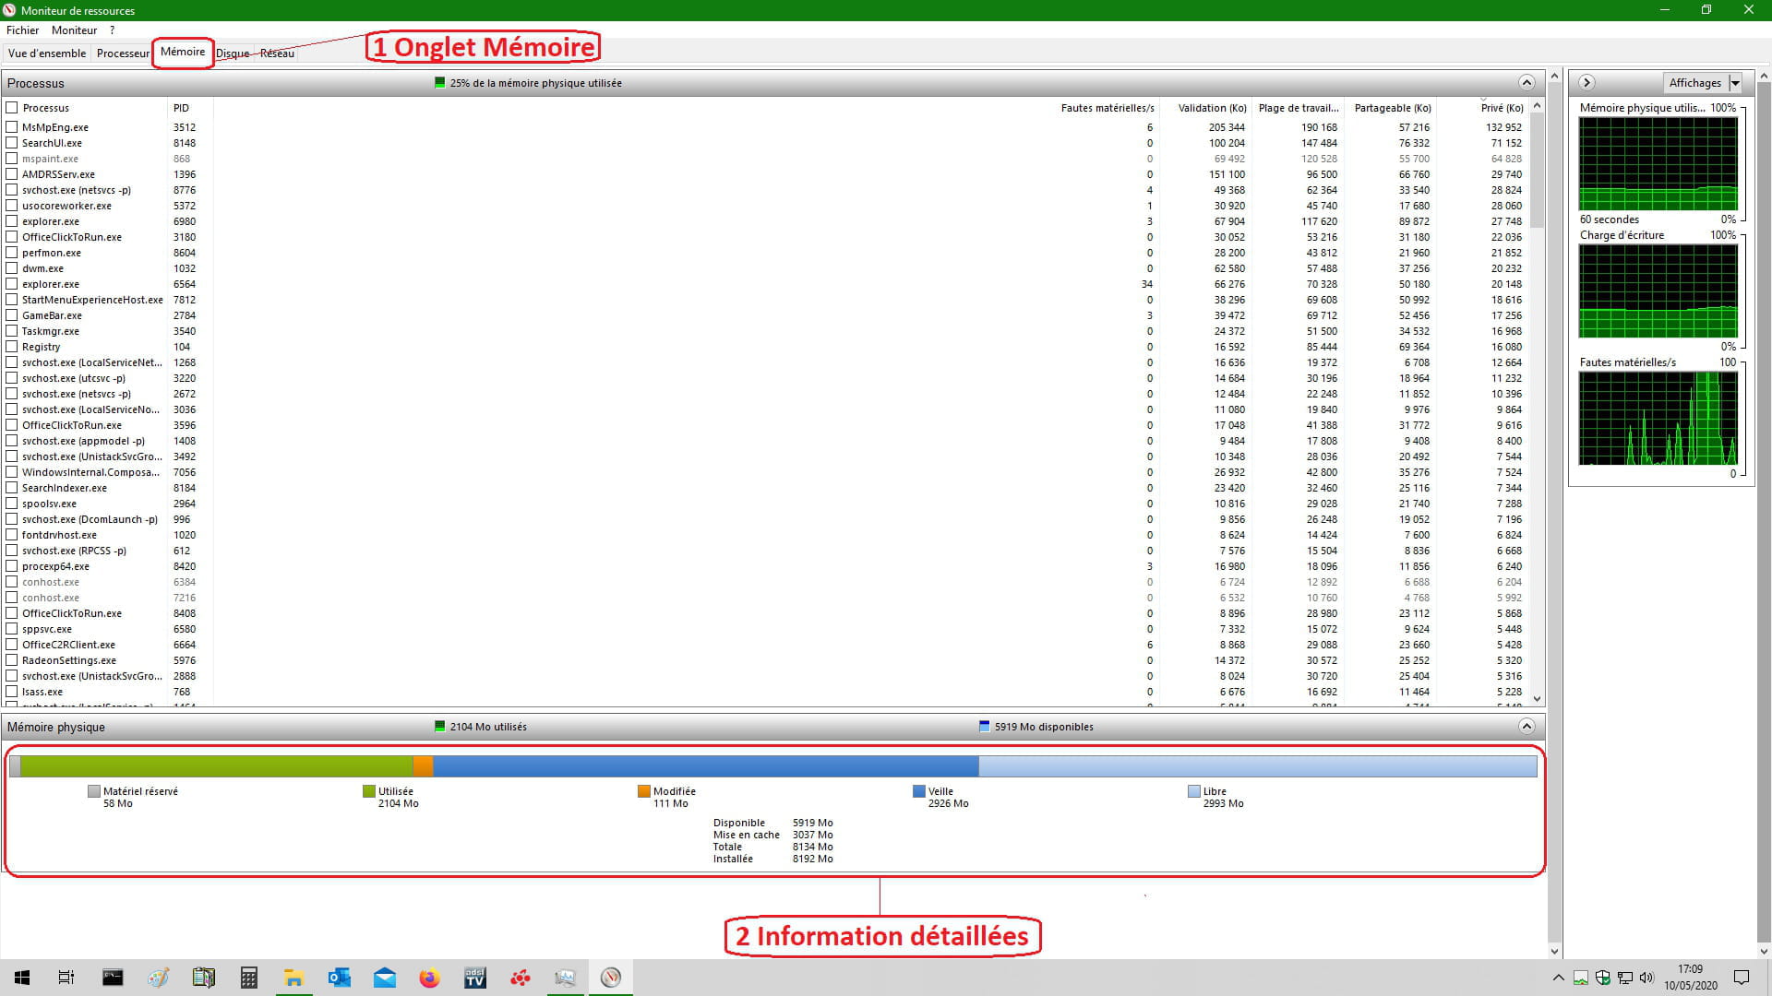
Task: Open the Moniteur menu
Action: click(x=75, y=30)
